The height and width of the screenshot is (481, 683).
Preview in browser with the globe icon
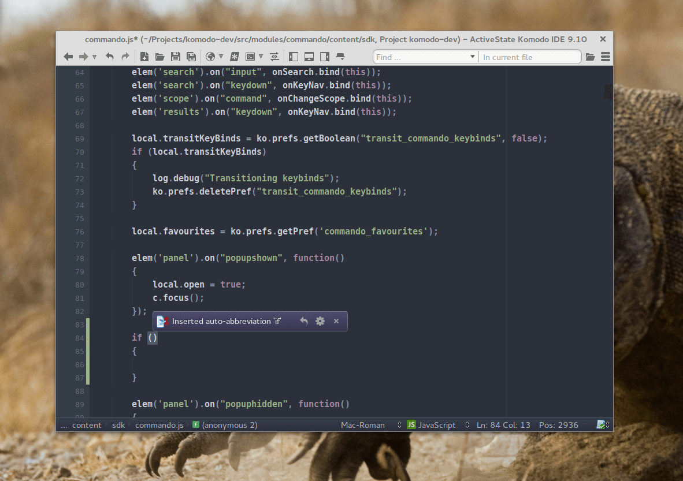[210, 57]
